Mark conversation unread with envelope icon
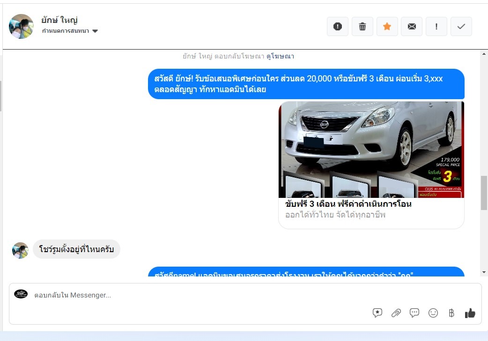This screenshot has height=341, width=488. pos(412,26)
